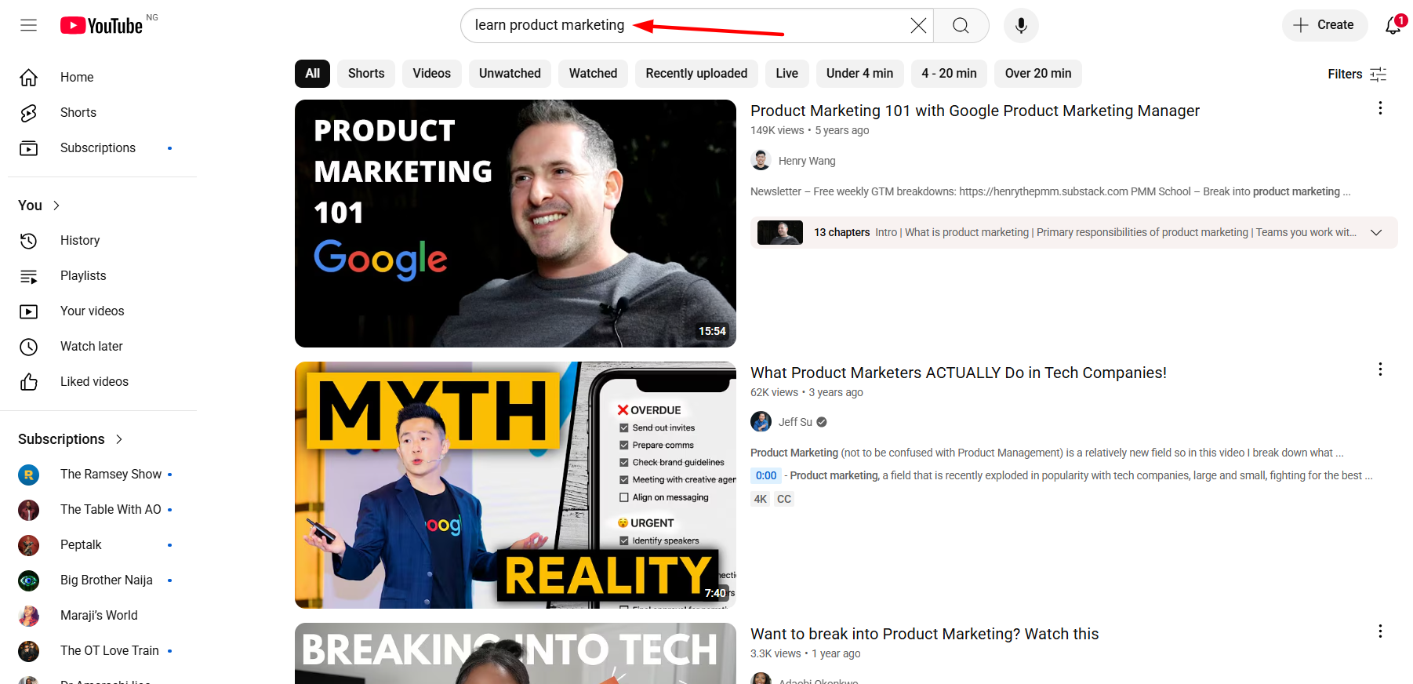
Task: Filter by Over 20 min
Action: (1038, 74)
